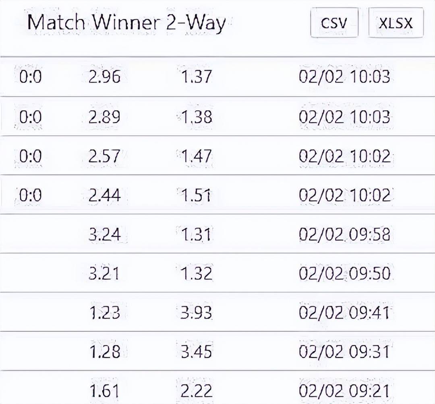This screenshot has width=435, height=404.
Task: Click the 0:0 score beside 2.57
Action: [31, 156]
